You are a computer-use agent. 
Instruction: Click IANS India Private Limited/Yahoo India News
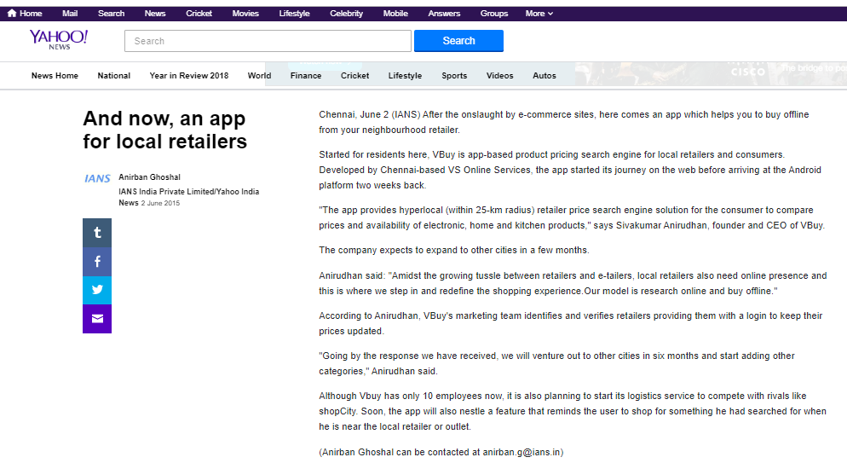[x=188, y=197]
